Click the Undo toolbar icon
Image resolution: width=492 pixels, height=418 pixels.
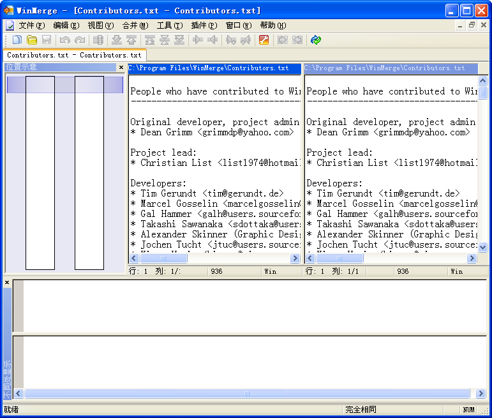pos(64,40)
